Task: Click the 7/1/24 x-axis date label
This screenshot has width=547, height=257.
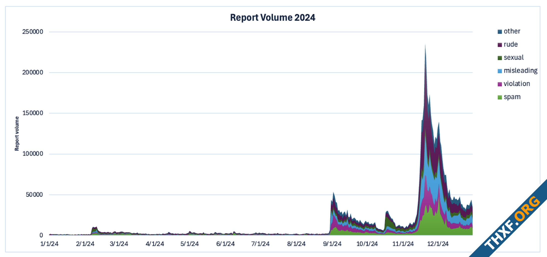Action: click(x=260, y=244)
